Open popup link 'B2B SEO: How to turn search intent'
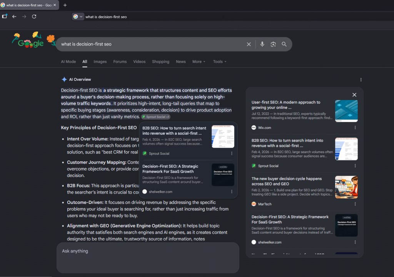This screenshot has height=277, width=394. point(174,131)
